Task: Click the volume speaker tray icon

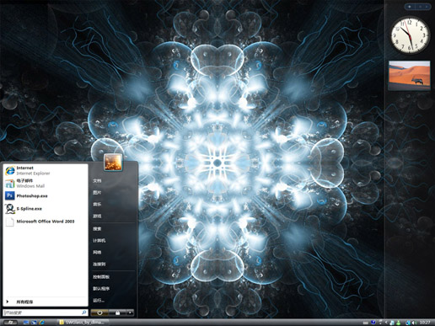Action: click(x=415, y=323)
